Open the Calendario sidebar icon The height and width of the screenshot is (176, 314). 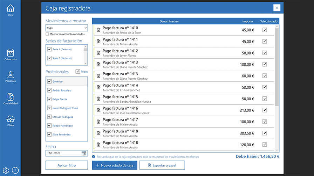[11, 53]
